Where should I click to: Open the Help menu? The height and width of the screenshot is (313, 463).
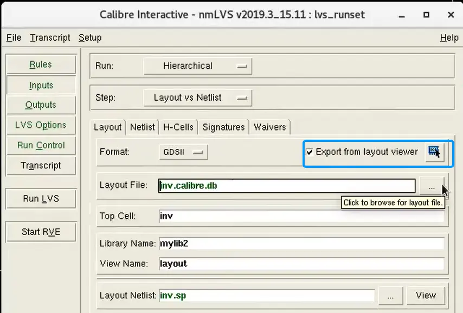click(x=449, y=38)
